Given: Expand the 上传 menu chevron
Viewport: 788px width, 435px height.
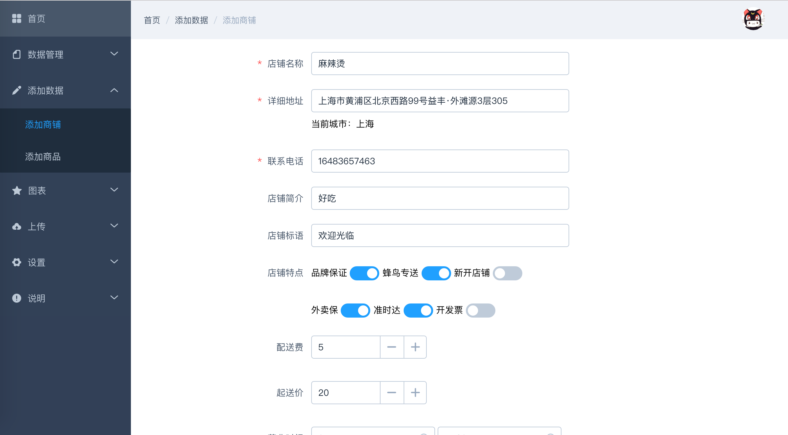Looking at the screenshot, I should coord(114,226).
